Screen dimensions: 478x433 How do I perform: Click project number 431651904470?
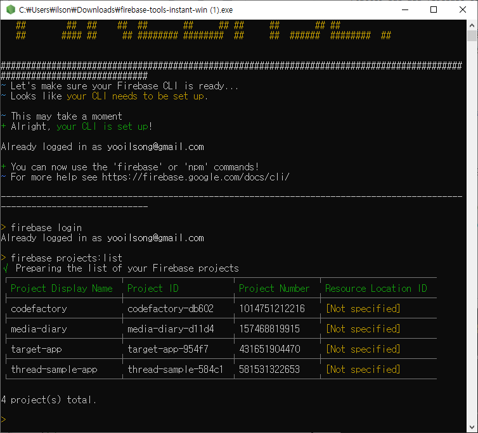[x=270, y=349]
